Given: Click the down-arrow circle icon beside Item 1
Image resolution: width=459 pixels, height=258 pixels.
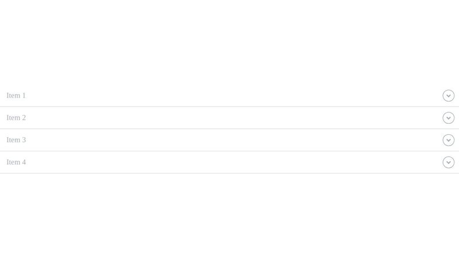Looking at the screenshot, I should tap(448, 96).
